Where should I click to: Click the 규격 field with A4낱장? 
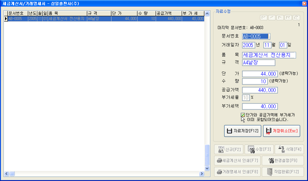pos(258,63)
